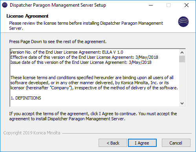Viewport: 196px width, 152px height.
Task: Click the window title 'Dispatcher Paragon Management Server Setup'
Action: [x=58, y=5]
